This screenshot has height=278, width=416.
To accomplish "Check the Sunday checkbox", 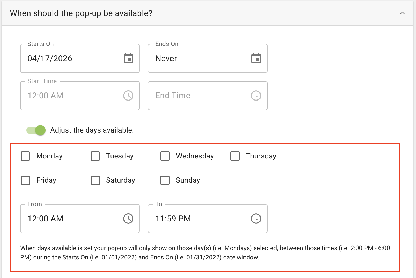I will 165,180.
